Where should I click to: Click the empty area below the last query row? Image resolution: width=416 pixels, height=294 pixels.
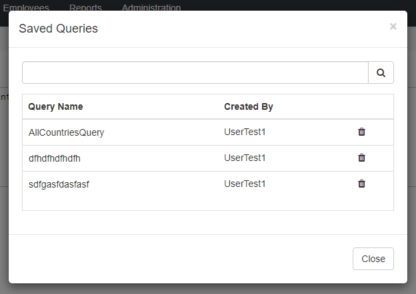[x=207, y=203]
